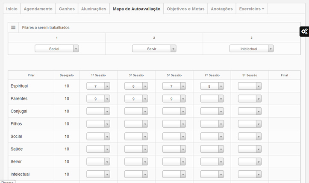Open Parentes 5ª Sessão score dropdown

(174, 98)
